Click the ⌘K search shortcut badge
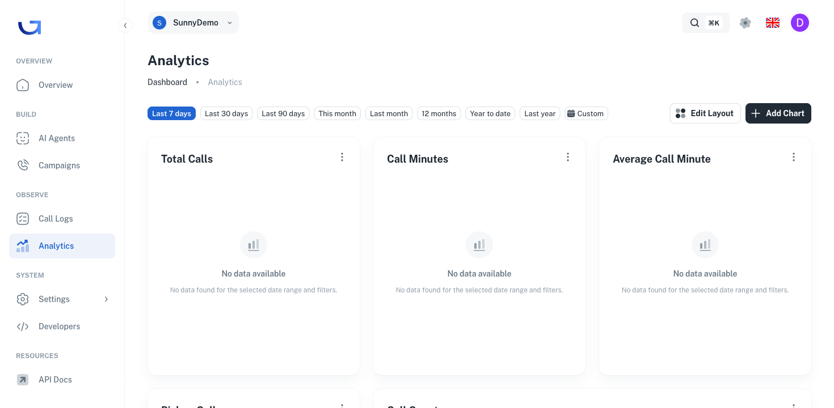Screen dimensions: 834x408 click(x=714, y=23)
